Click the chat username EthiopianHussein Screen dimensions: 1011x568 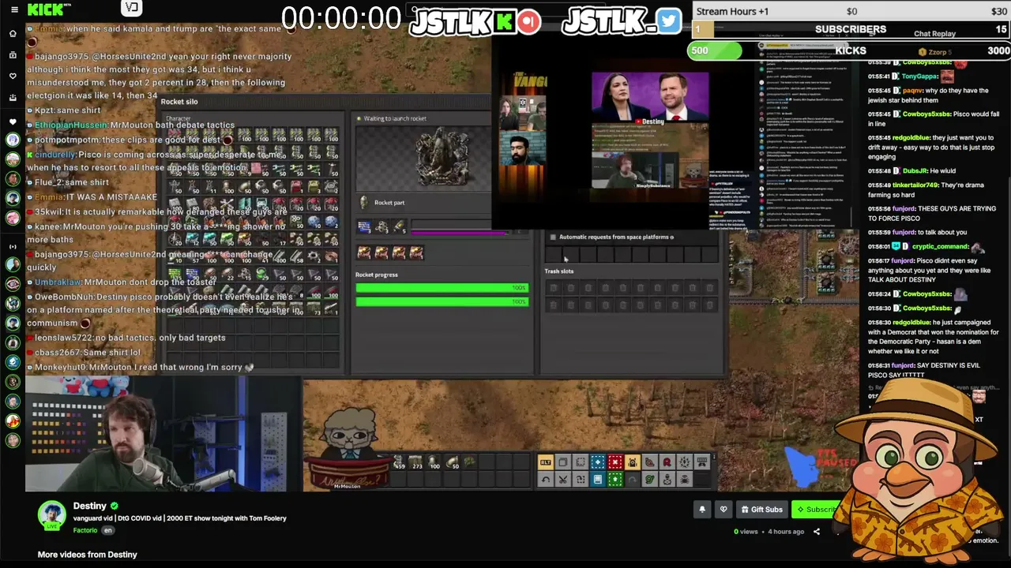[71, 125]
